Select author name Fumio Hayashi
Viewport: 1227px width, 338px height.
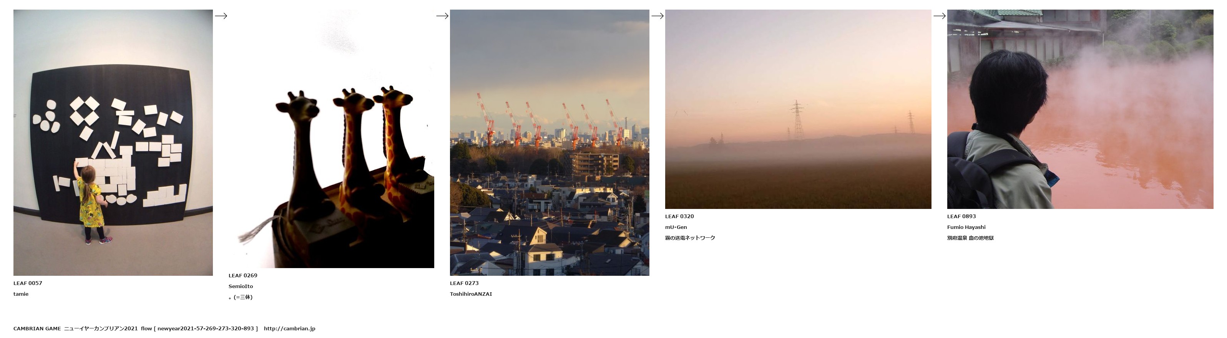966,227
